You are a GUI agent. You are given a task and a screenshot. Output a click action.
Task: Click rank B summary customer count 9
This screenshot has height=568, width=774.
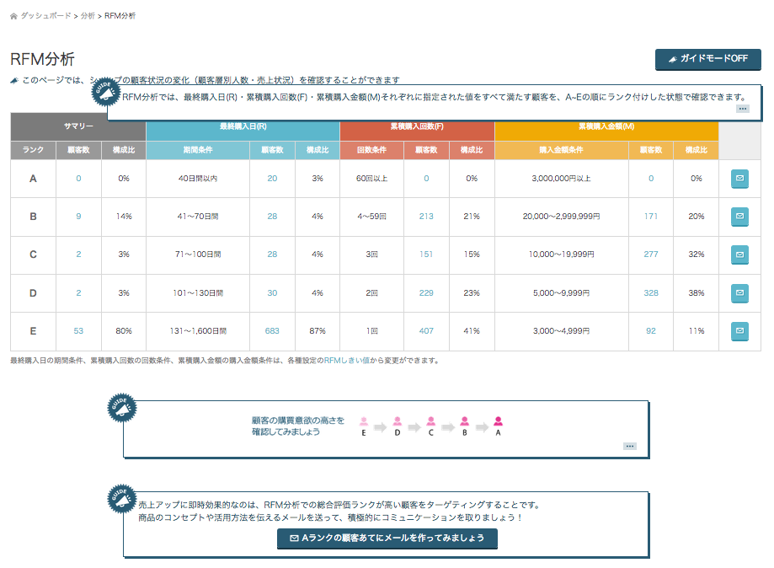78,217
